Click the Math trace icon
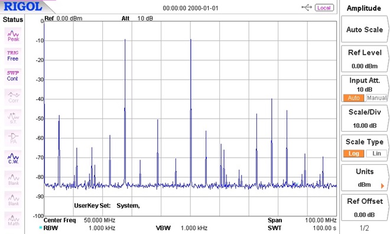Screen dimensions: 390x234 click(13, 220)
